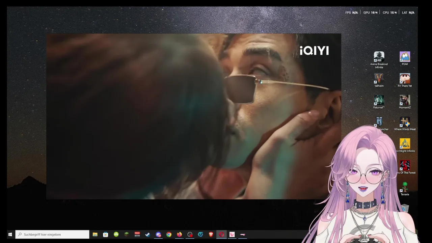The width and height of the screenshot is (432, 243).
Task: Select the Torchlight Infinite desktop icon
Action: (405, 145)
